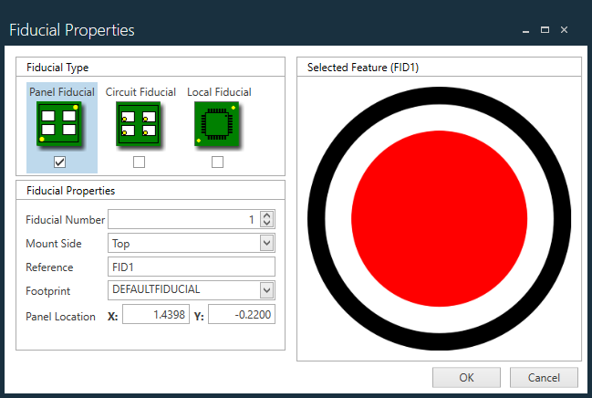Decrement the Fiducial Number value
This screenshot has height=398, width=592.
pyautogui.click(x=266, y=224)
